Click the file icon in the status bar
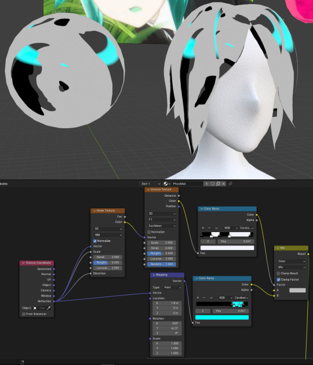This screenshot has height=365, width=313. (23, 362)
